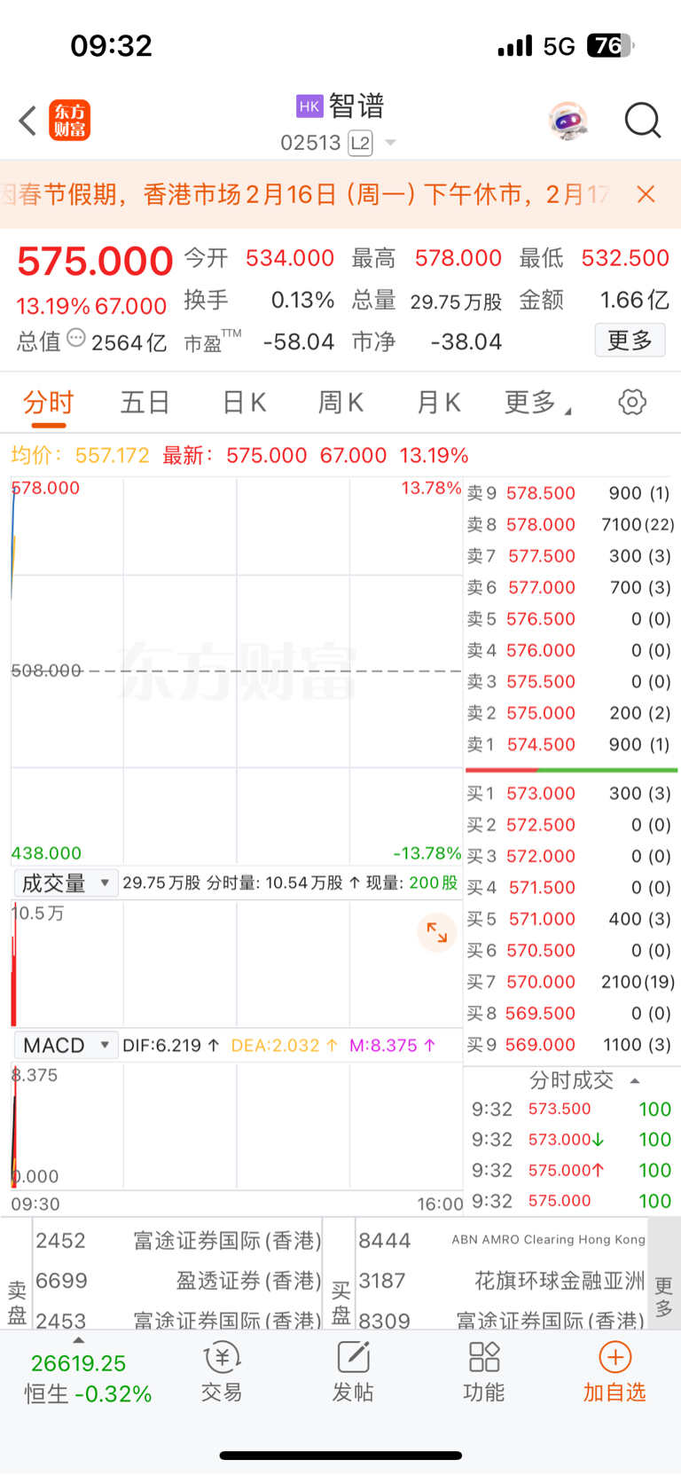Show more broker queue via 更多
Image resolution: width=681 pixels, height=1475 pixels.
pos(663,1297)
